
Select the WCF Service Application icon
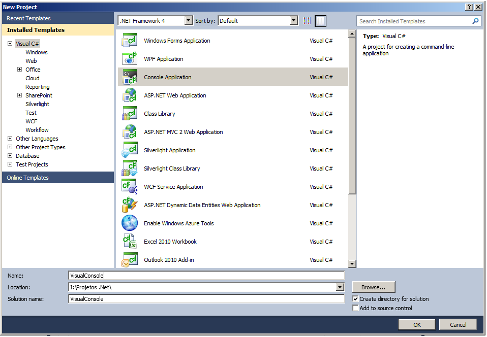click(130, 187)
